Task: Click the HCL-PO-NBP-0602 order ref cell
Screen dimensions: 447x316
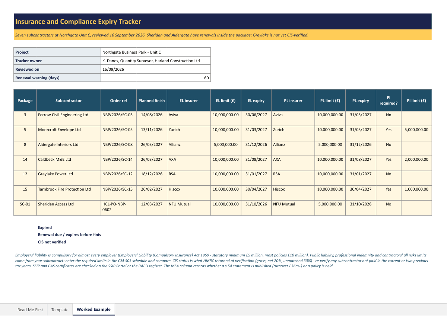Action: pos(118,208)
